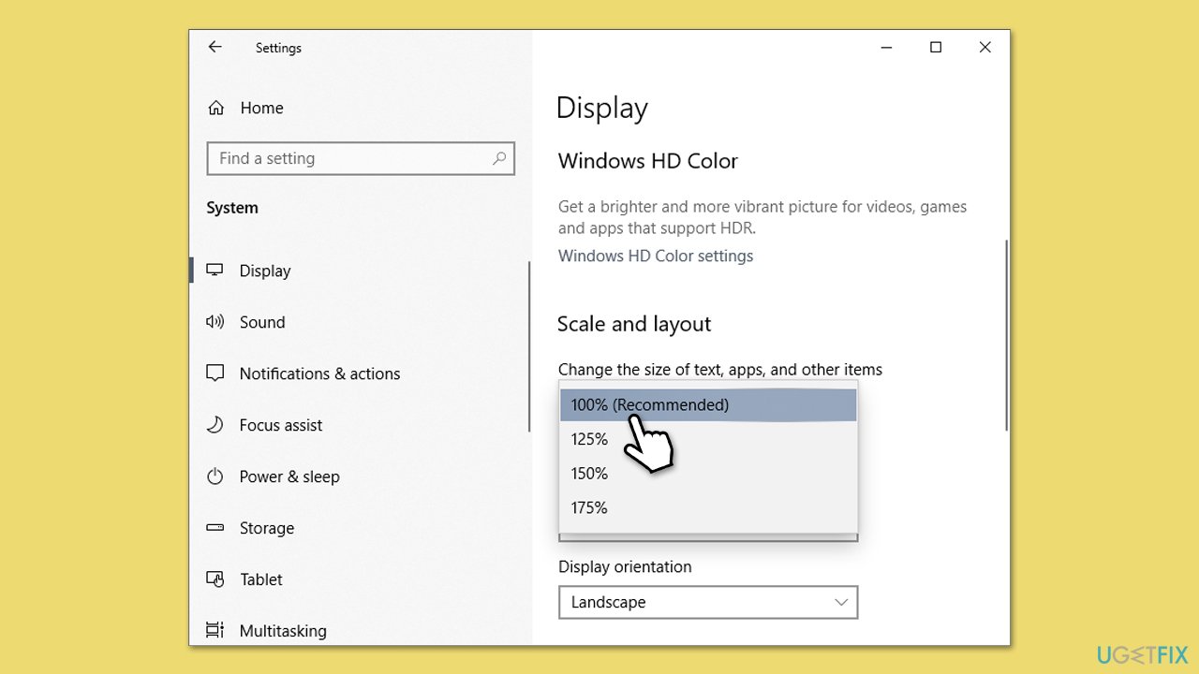Viewport: 1199px width, 674px height.
Task: Click the 'Change the size of text' label
Action: tap(720, 370)
